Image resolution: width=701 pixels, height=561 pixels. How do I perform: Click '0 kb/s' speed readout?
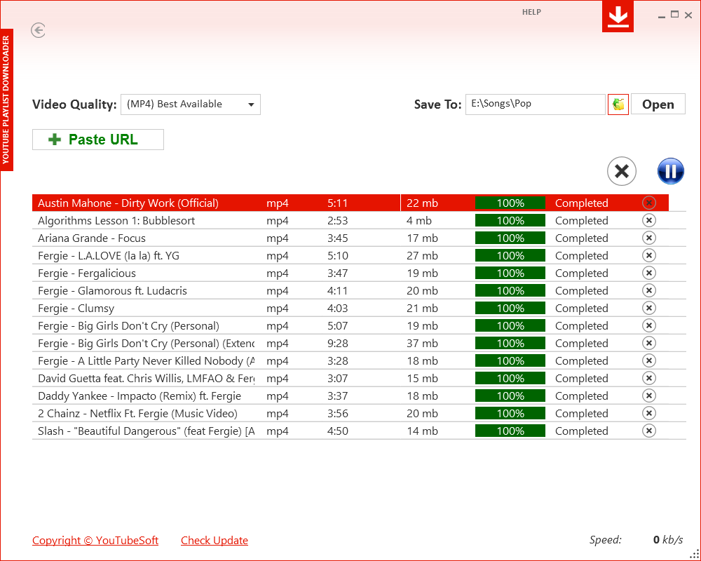668,539
